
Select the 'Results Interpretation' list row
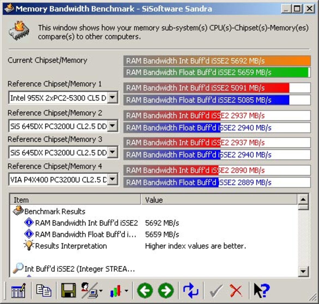(x=71, y=246)
